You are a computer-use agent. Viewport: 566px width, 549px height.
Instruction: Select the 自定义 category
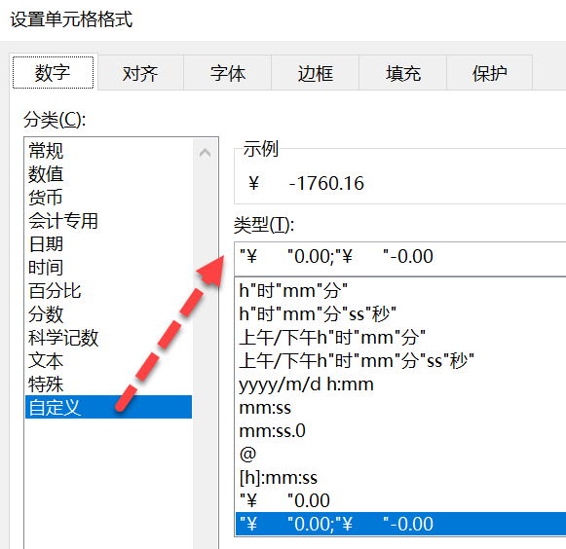pyautogui.click(x=108, y=407)
